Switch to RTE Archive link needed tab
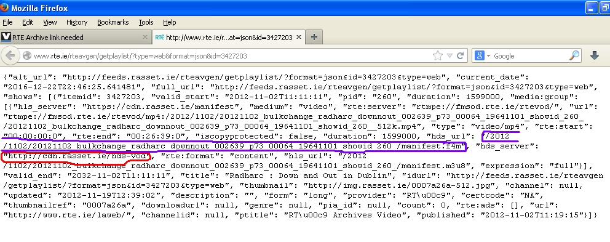The image size is (610, 242). tap(76, 37)
